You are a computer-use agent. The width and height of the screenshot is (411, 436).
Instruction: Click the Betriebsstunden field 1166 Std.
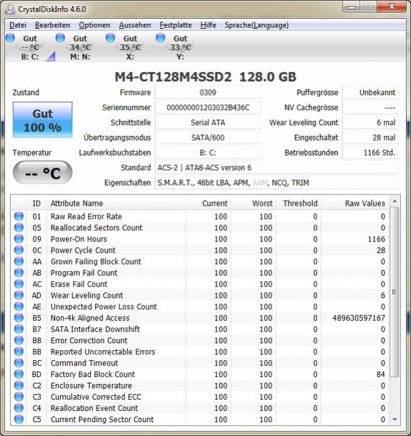click(370, 152)
